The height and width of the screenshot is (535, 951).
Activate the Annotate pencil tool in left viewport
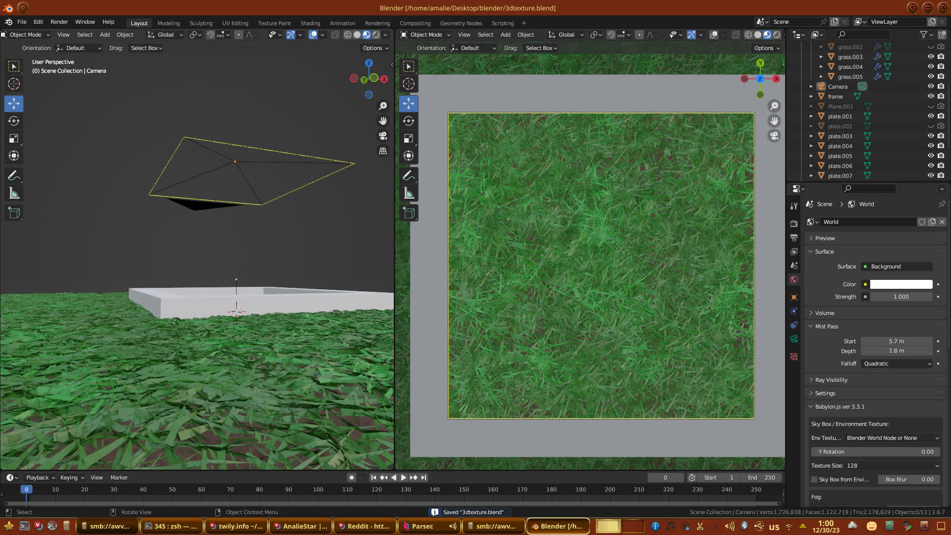point(14,176)
